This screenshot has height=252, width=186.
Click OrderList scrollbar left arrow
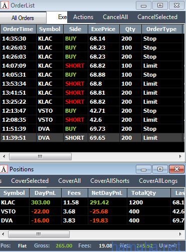4,156
